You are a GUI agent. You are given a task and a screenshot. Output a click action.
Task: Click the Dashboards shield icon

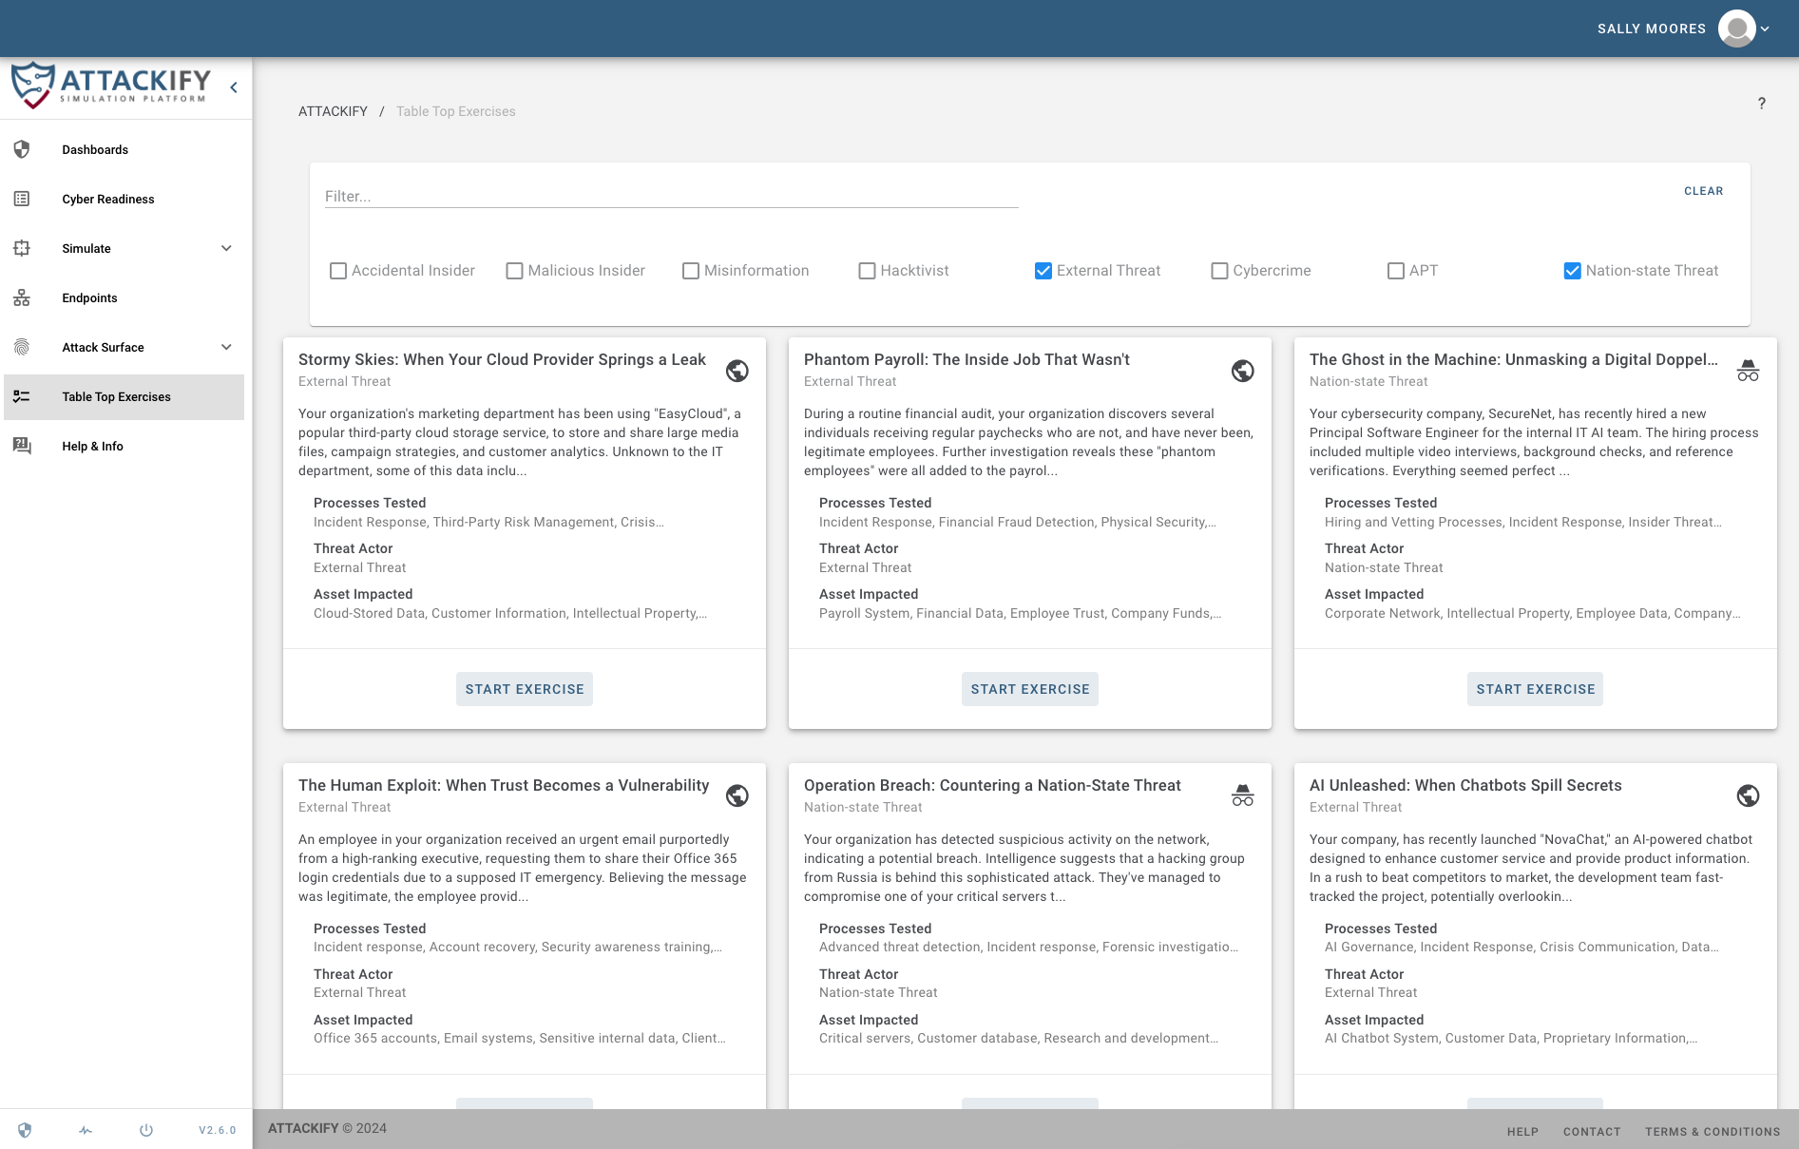[22, 149]
